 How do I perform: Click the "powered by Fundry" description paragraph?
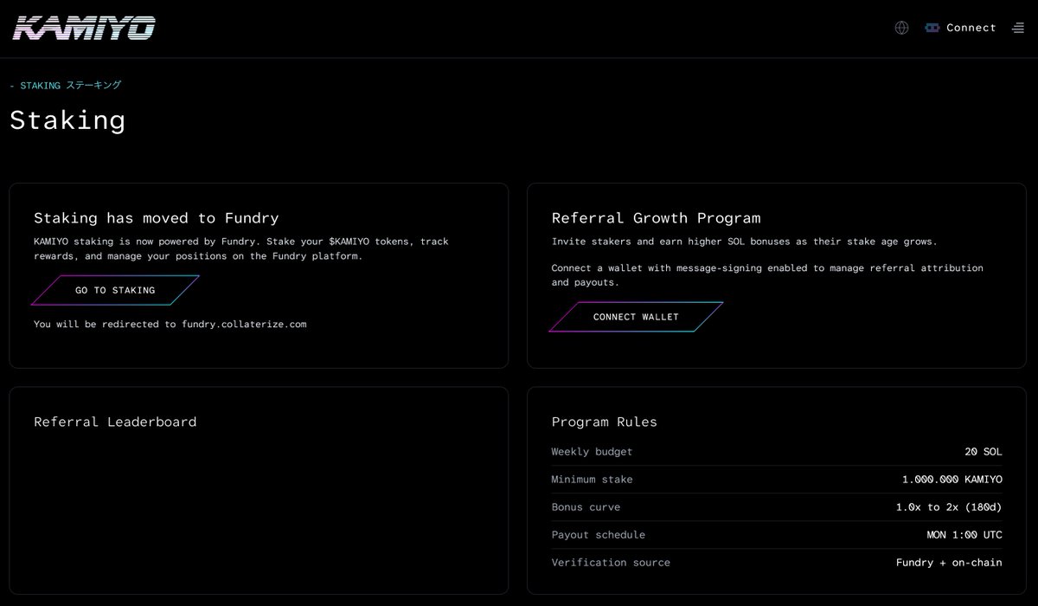coord(241,248)
